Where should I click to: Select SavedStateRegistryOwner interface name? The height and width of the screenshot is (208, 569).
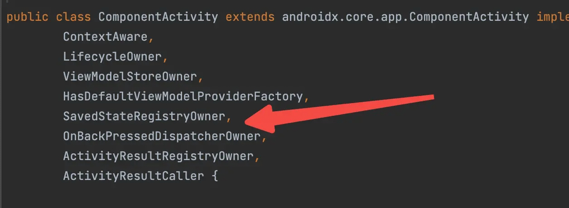pyautogui.click(x=144, y=116)
